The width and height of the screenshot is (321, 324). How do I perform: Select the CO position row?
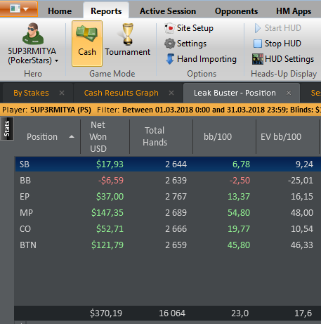coord(168,229)
